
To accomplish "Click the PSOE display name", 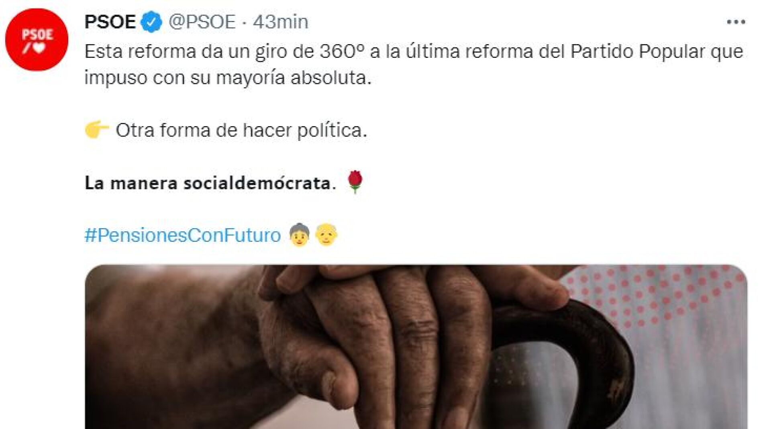I will pyautogui.click(x=110, y=22).
